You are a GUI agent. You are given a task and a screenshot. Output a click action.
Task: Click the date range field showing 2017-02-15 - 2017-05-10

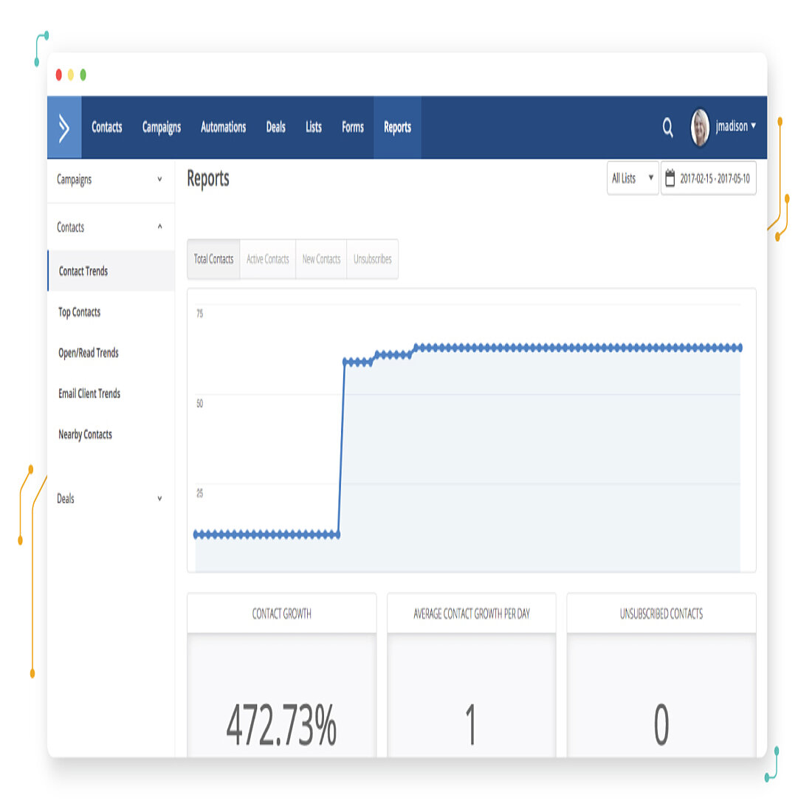click(x=715, y=178)
